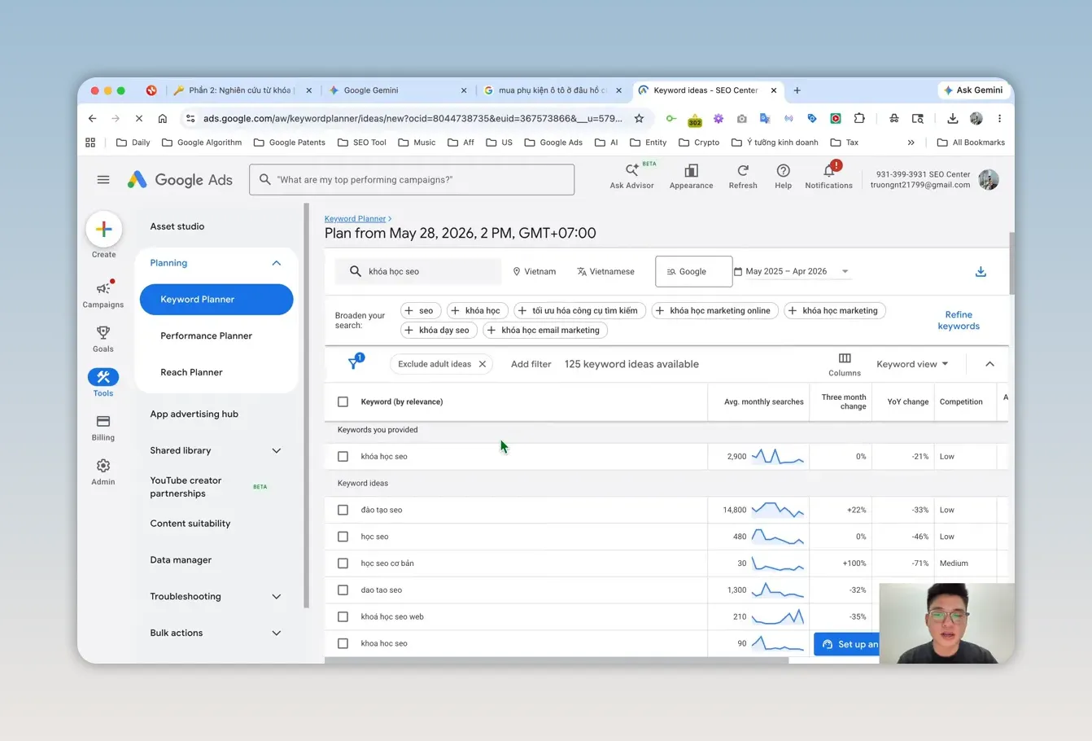Click the filter funnel icon
The width and height of the screenshot is (1092, 741).
355,363
